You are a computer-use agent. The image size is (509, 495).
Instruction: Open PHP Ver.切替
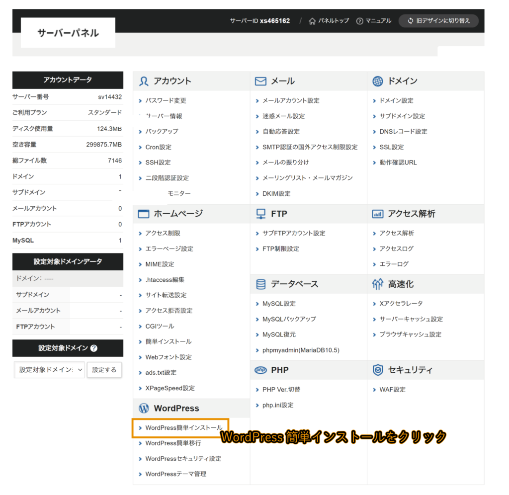[281, 390]
